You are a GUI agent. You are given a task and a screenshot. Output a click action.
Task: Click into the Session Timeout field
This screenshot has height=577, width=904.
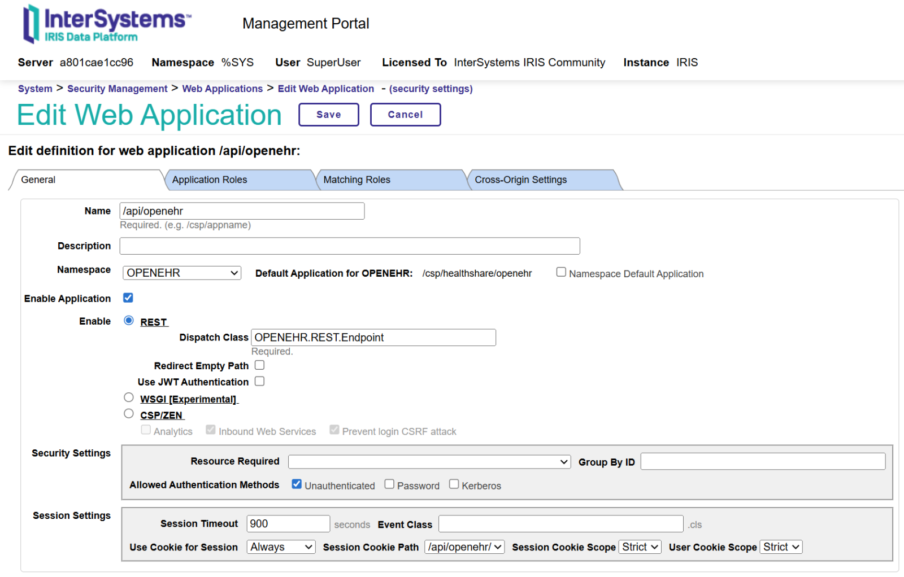288,524
